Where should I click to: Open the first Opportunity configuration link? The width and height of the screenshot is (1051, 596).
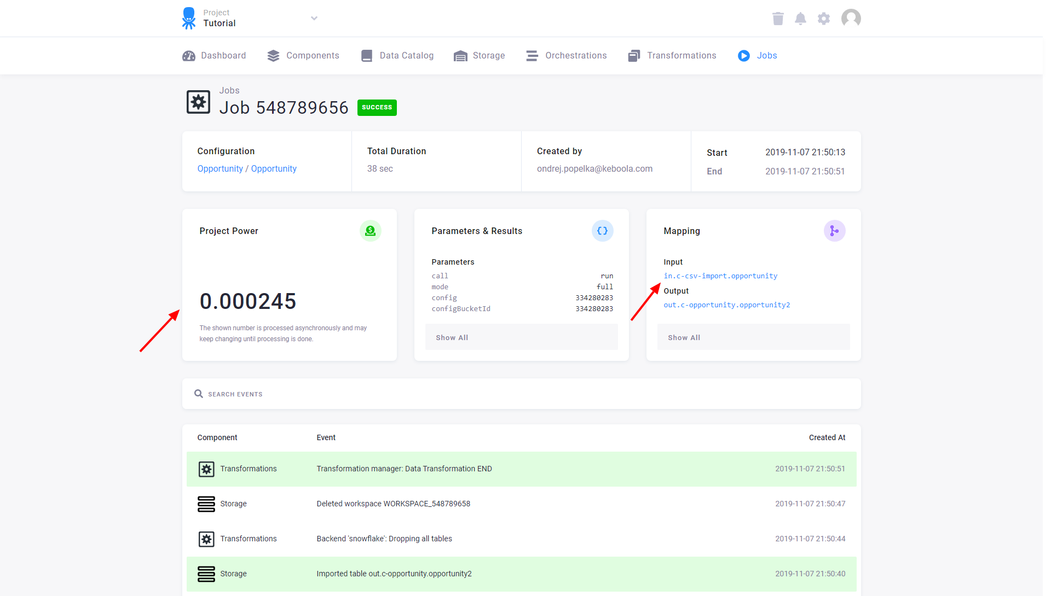click(220, 169)
